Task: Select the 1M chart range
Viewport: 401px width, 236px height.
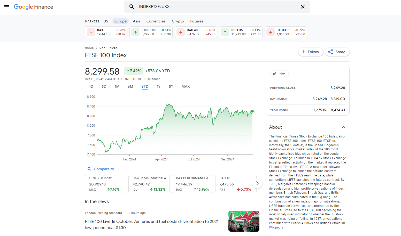Action: 117,86
